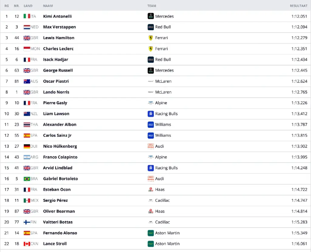Click the Argentine flag next to Franco Colapinto
The width and height of the screenshot is (311, 252).
[27, 157]
